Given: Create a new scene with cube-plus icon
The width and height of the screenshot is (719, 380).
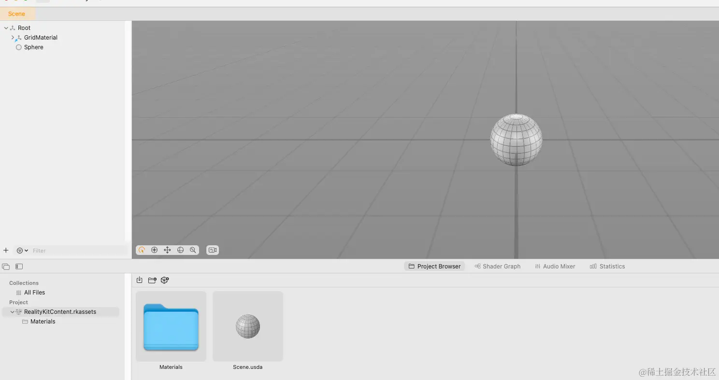Looking at the screenshot, I should (165, 280).
